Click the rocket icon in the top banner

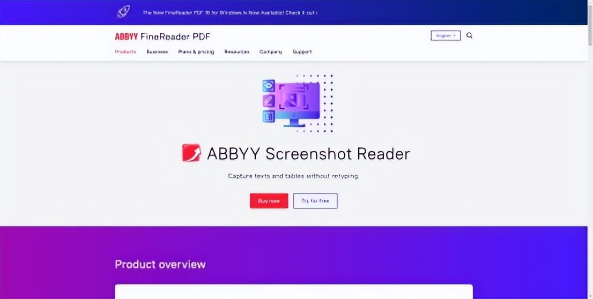tap(123, 12)
